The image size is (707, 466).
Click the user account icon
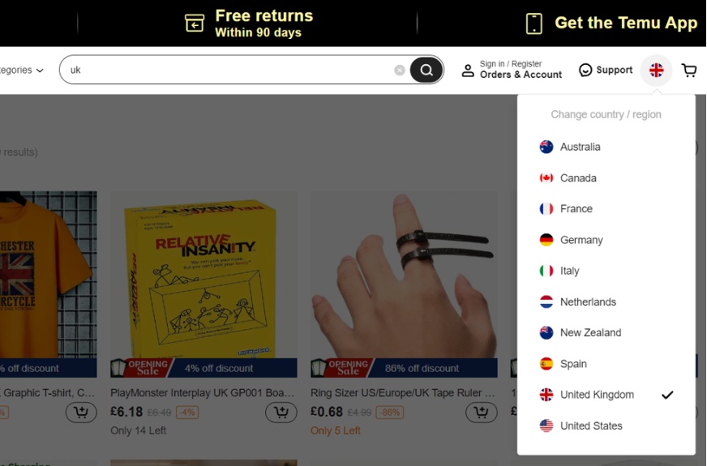(x=468, y=71)
